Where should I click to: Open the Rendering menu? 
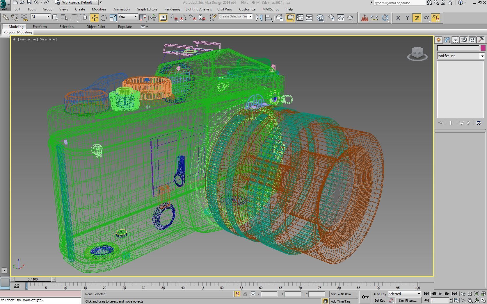pyautogui.click(x=172, y=9)
